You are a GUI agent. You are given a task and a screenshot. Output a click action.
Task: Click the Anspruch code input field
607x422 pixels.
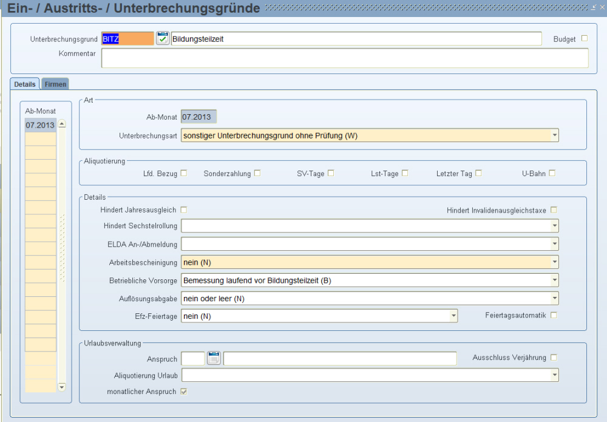(x=193, y=358)
